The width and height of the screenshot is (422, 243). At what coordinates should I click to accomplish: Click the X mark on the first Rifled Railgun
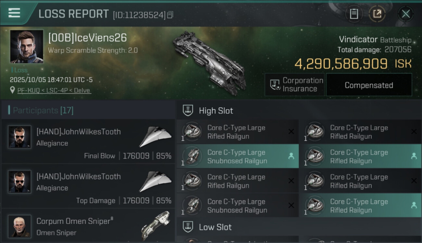[x=291, y=132]
